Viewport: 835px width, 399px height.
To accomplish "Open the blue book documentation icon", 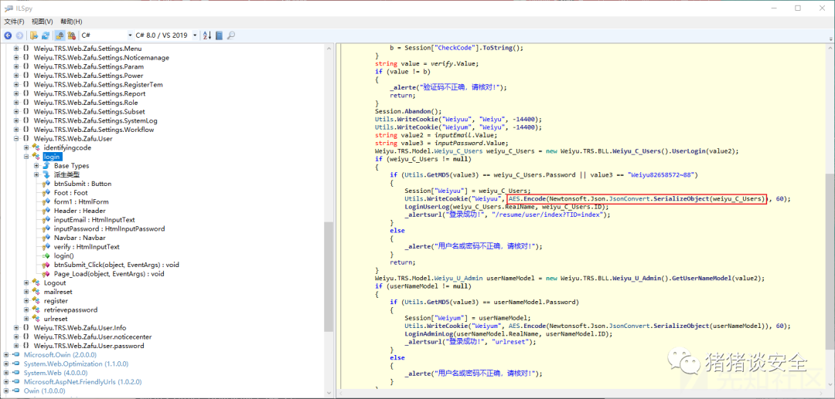I will (x=219, y=36).
